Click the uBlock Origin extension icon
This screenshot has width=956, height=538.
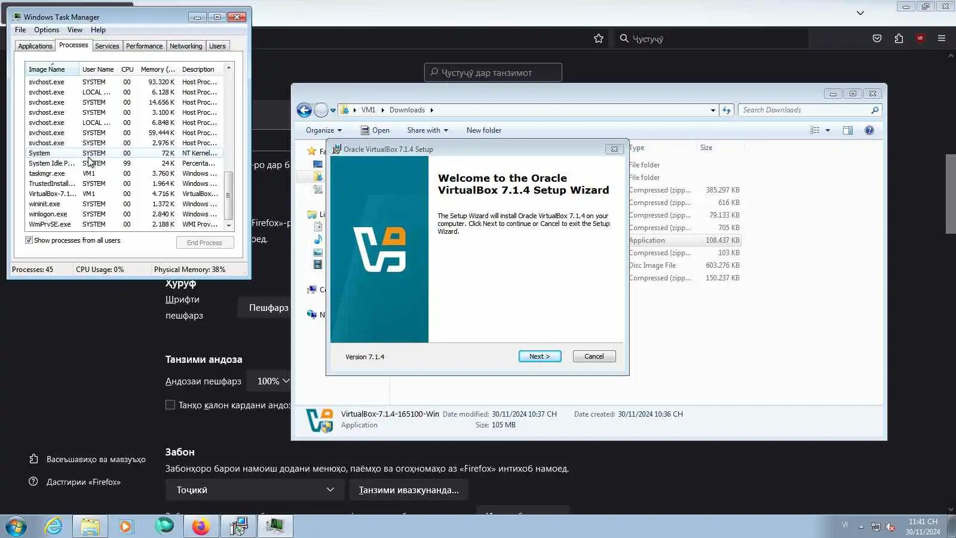click(920, 38)
